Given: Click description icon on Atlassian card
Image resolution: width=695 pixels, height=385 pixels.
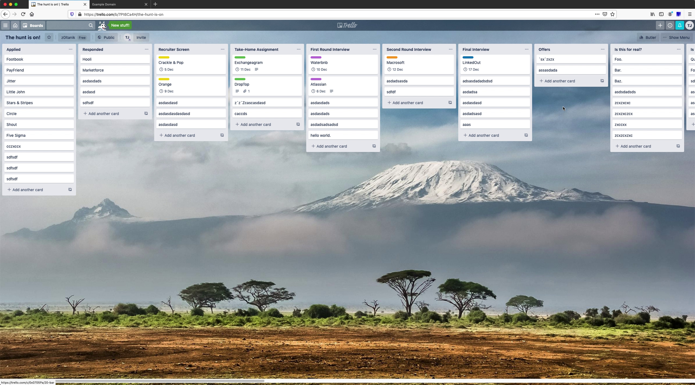Looking at the screenshot, I should coord(332,91).
